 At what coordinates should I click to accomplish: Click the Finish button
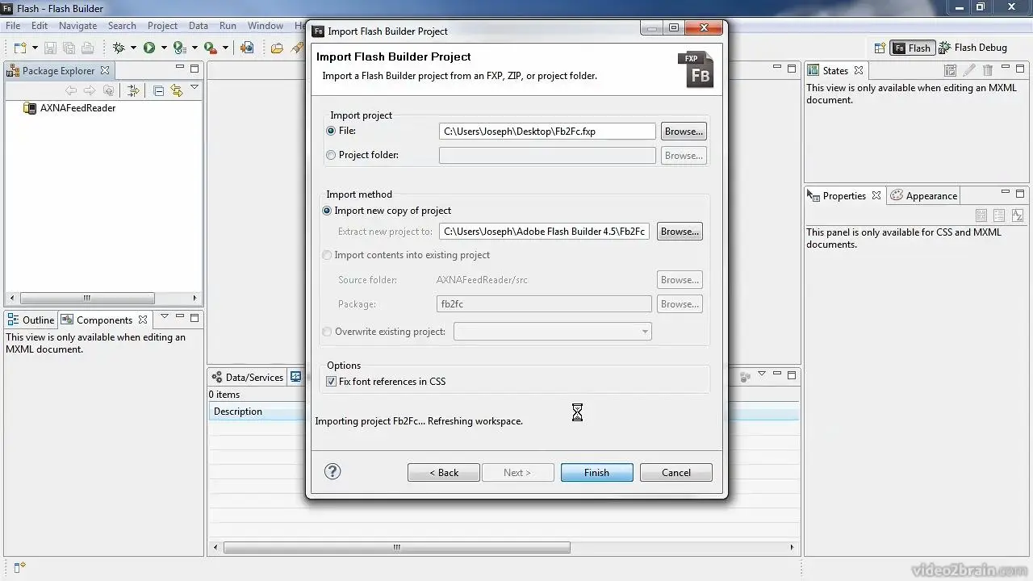click(596, 473)
